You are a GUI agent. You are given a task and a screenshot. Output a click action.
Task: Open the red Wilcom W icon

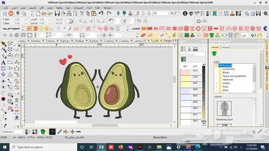[11, 13]
